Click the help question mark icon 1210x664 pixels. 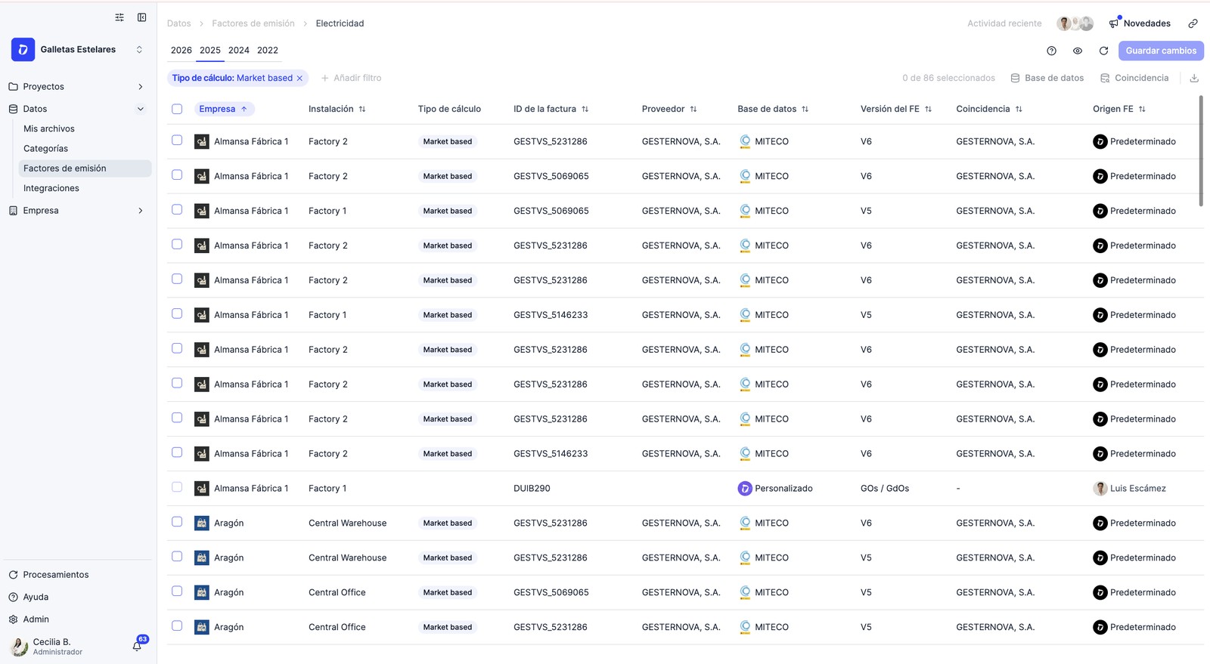point(1051,51)
